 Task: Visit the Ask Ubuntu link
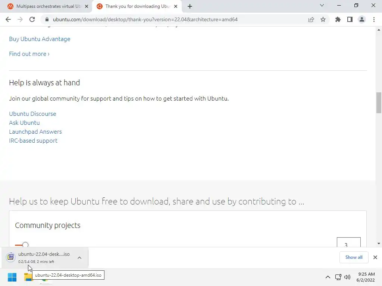click(x=24, y=123)
